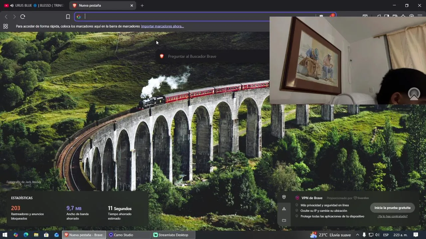Open File Explorer from the taskbar
This screenshot has width=426, height=239.
tap(36, 235)
